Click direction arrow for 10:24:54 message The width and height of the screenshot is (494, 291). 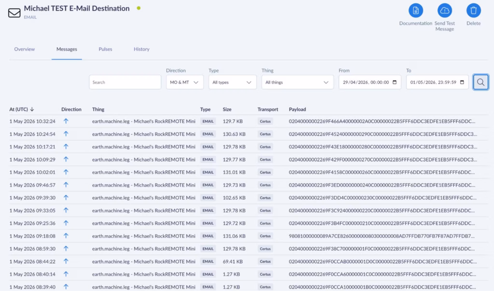point(66,134)
